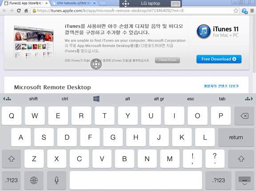
Task: Open the browser home page icon
Action: coord(26,11)
